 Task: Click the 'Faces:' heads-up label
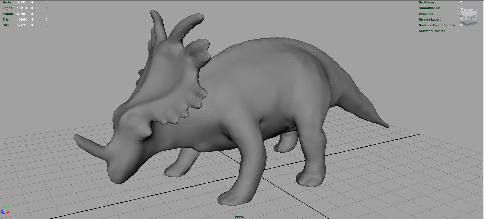point(8,14)
